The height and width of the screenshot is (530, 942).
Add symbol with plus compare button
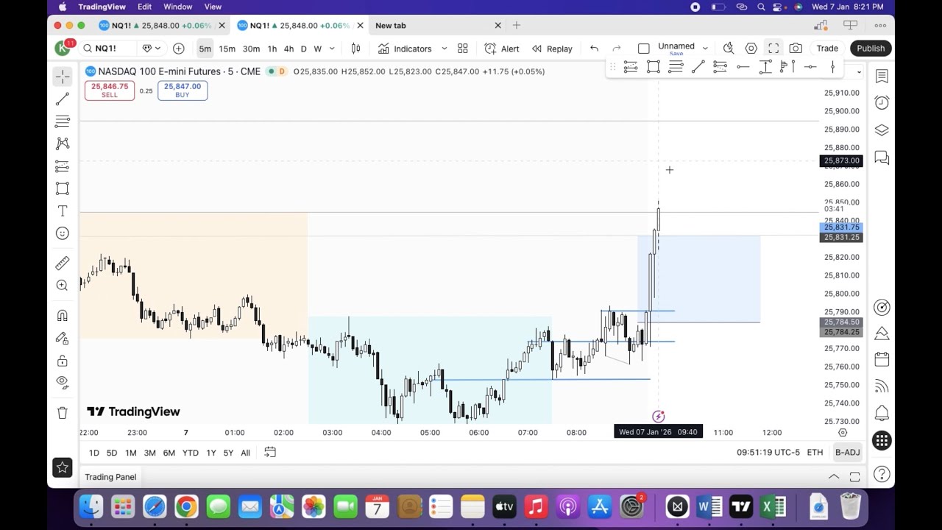point(178,49)
